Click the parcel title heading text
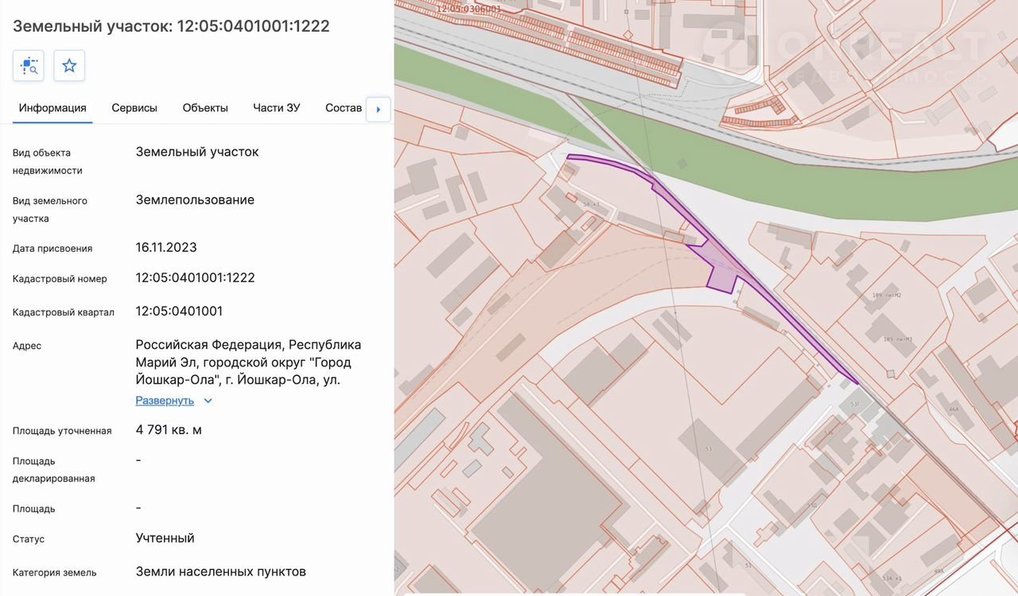The width and height of the screenshot is (1018, 596). tap(171, 26)
